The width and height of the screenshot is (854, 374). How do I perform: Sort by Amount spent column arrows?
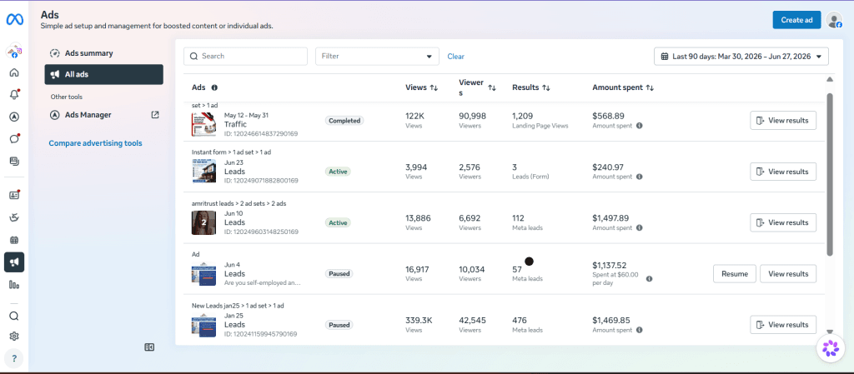point(650,87)
